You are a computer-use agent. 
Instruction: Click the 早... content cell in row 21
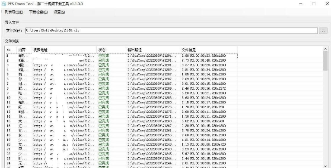point(23,149)
